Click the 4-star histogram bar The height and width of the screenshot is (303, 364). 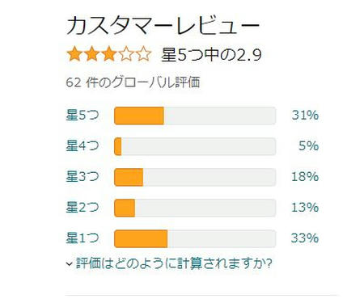[x=195, y=146]
